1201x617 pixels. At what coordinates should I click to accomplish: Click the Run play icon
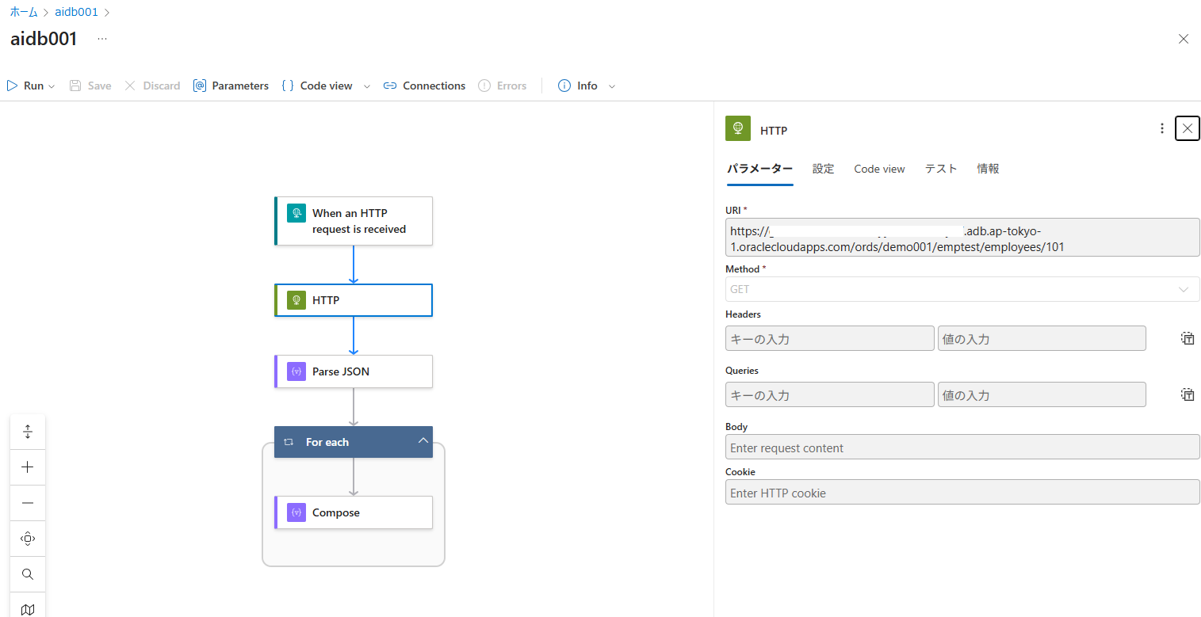pos(12,86)
